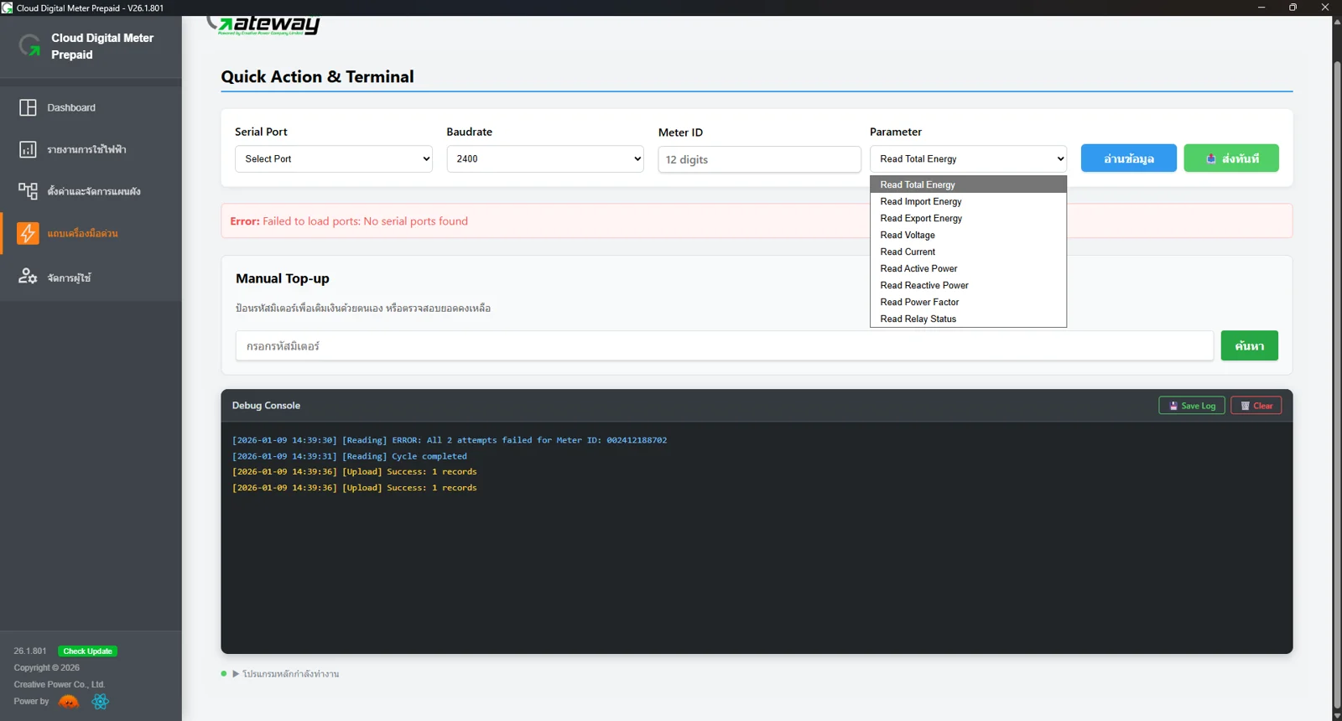This screenshot has height=721, width=1342.
Task: Open the Dashboard icon in sidebar
Action: click(28, 107)
